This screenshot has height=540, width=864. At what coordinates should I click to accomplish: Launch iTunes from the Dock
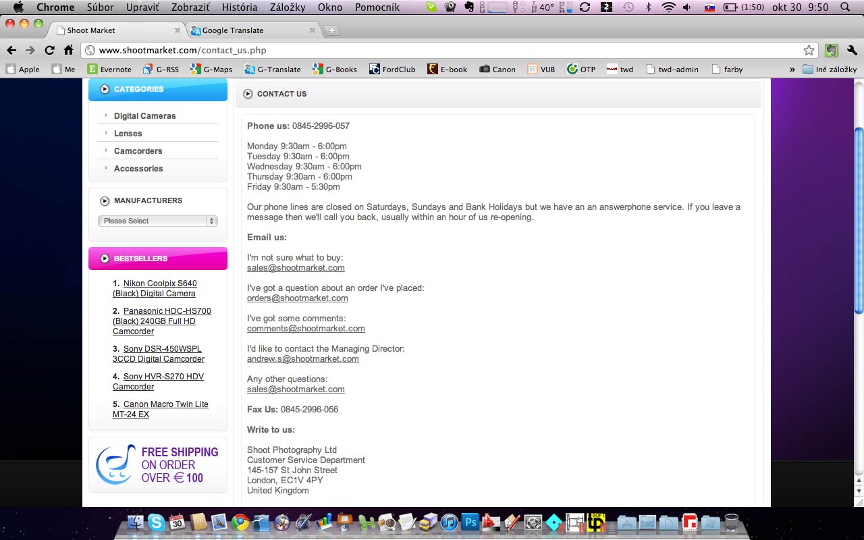point(449,522)
